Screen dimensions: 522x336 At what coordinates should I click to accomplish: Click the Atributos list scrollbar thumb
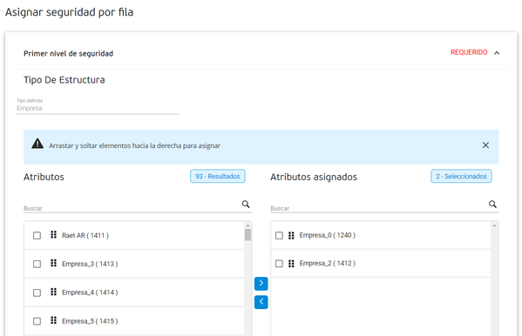click(x=247, y=235)
